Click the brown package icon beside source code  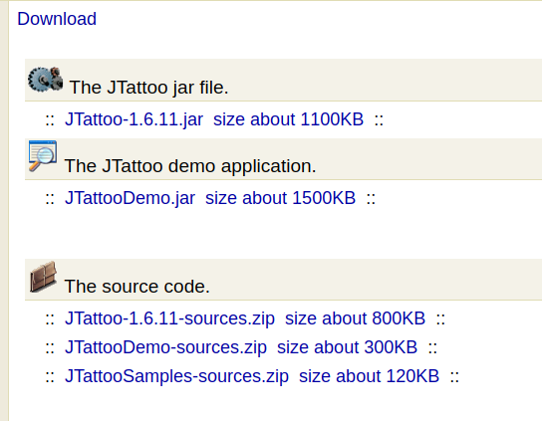click(x=43, y=277)
